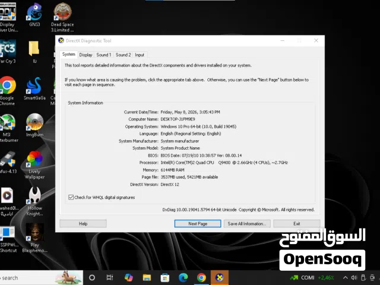Screen dimensions: 380x285
Task: Click the Current Date/Time value
Action: [190, 112]
